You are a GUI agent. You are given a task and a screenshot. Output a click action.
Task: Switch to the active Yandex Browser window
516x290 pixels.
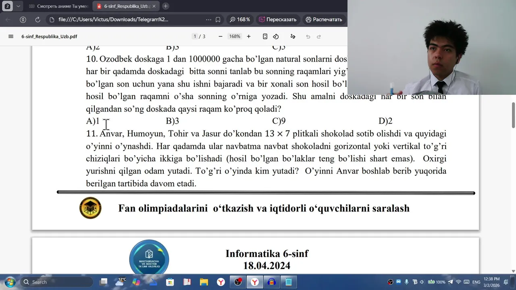coord(255,282)
